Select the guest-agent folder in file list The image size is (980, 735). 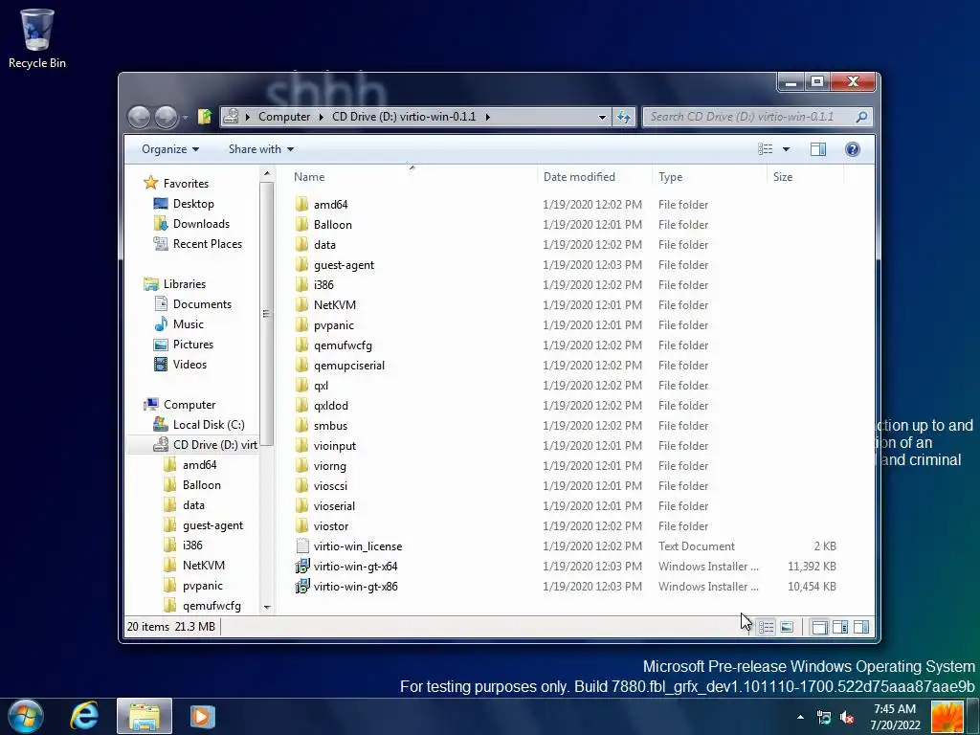pyautogui.click(x=344, y=265)
